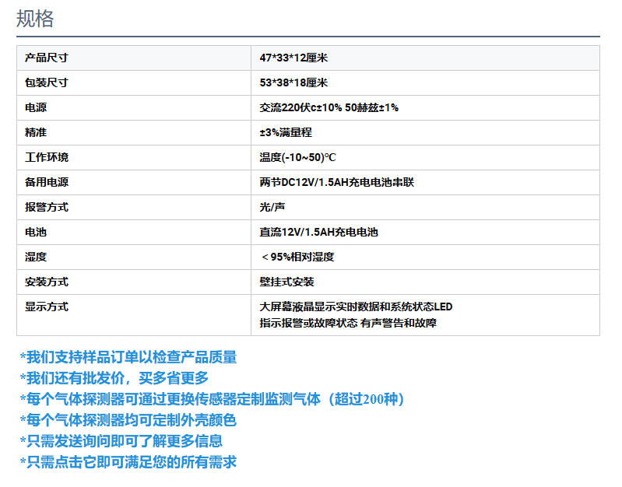Click the 光/声 alarm mode value
This screenshot has width=622, height=487.
coord(272,207)
